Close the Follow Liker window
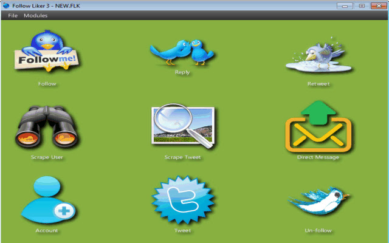 point(379,5)
